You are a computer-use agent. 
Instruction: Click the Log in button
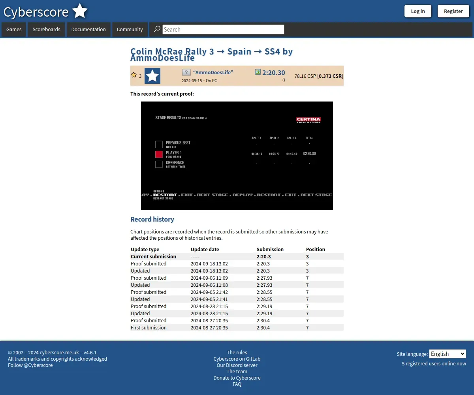(x=418, y=11)
